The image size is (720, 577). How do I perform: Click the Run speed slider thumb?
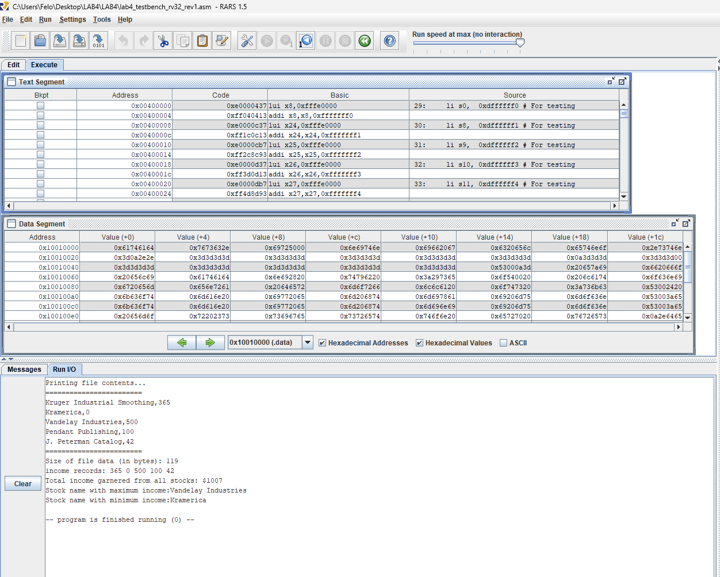click(x=520, y=43)
